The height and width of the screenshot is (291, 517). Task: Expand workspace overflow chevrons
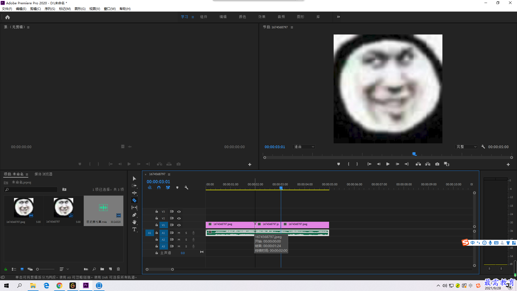(338, 17)
